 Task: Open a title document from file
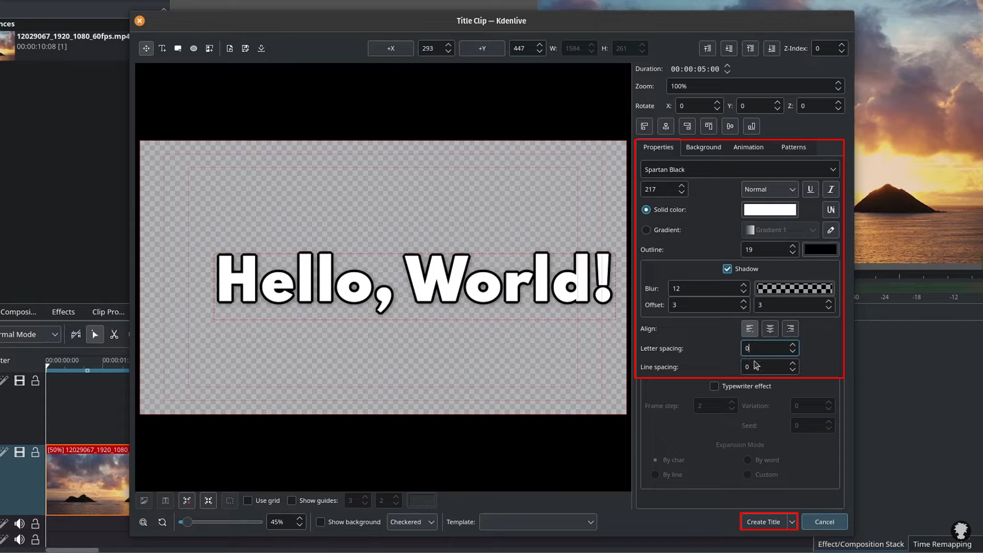point(229,48)
